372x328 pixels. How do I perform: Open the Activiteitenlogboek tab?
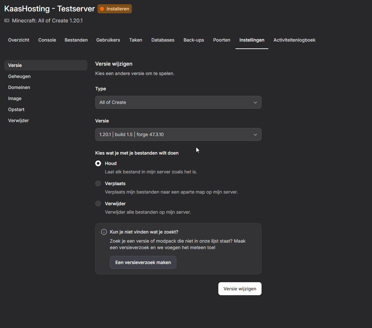[x=294, y=40]
